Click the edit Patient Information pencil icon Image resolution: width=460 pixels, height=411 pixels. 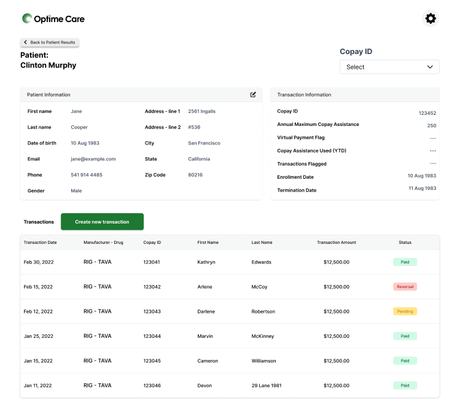253,95
